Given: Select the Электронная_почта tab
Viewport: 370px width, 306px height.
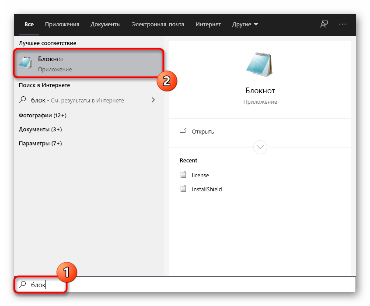Looking at the screenshot, I should point(158,25).
